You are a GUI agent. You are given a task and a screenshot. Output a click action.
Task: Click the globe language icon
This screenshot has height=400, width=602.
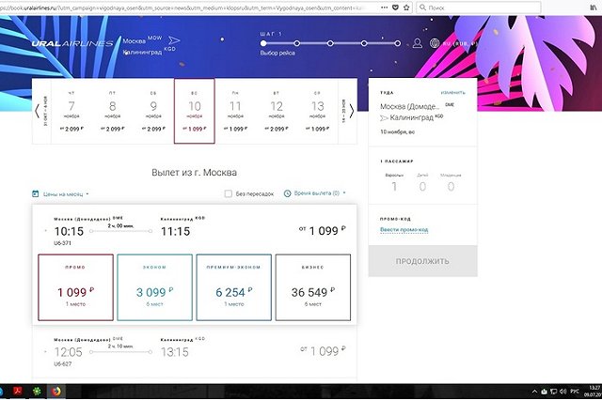[435, 43]
